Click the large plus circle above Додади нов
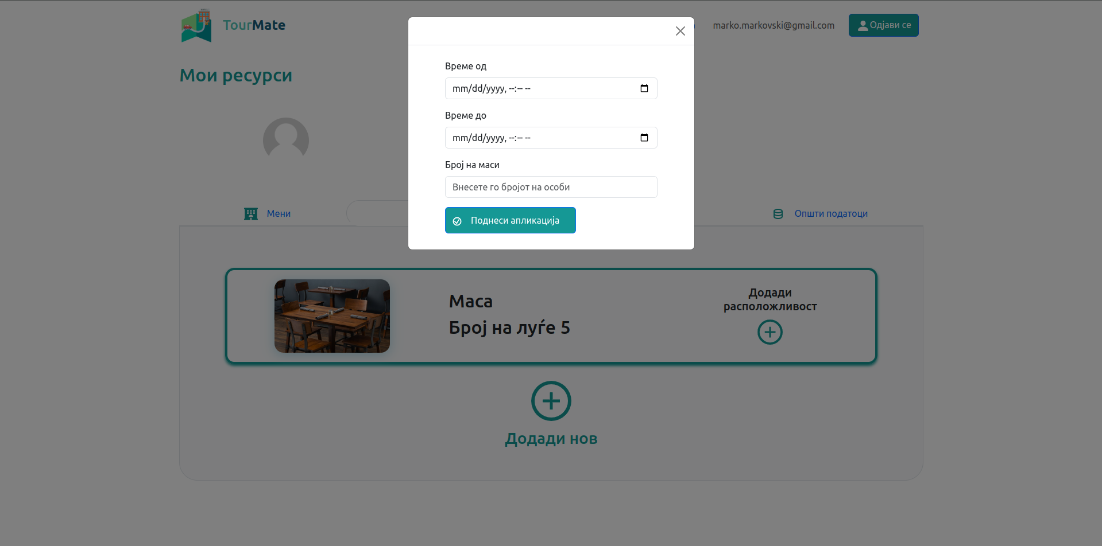 pyautogui.click(x=551, y=401)
